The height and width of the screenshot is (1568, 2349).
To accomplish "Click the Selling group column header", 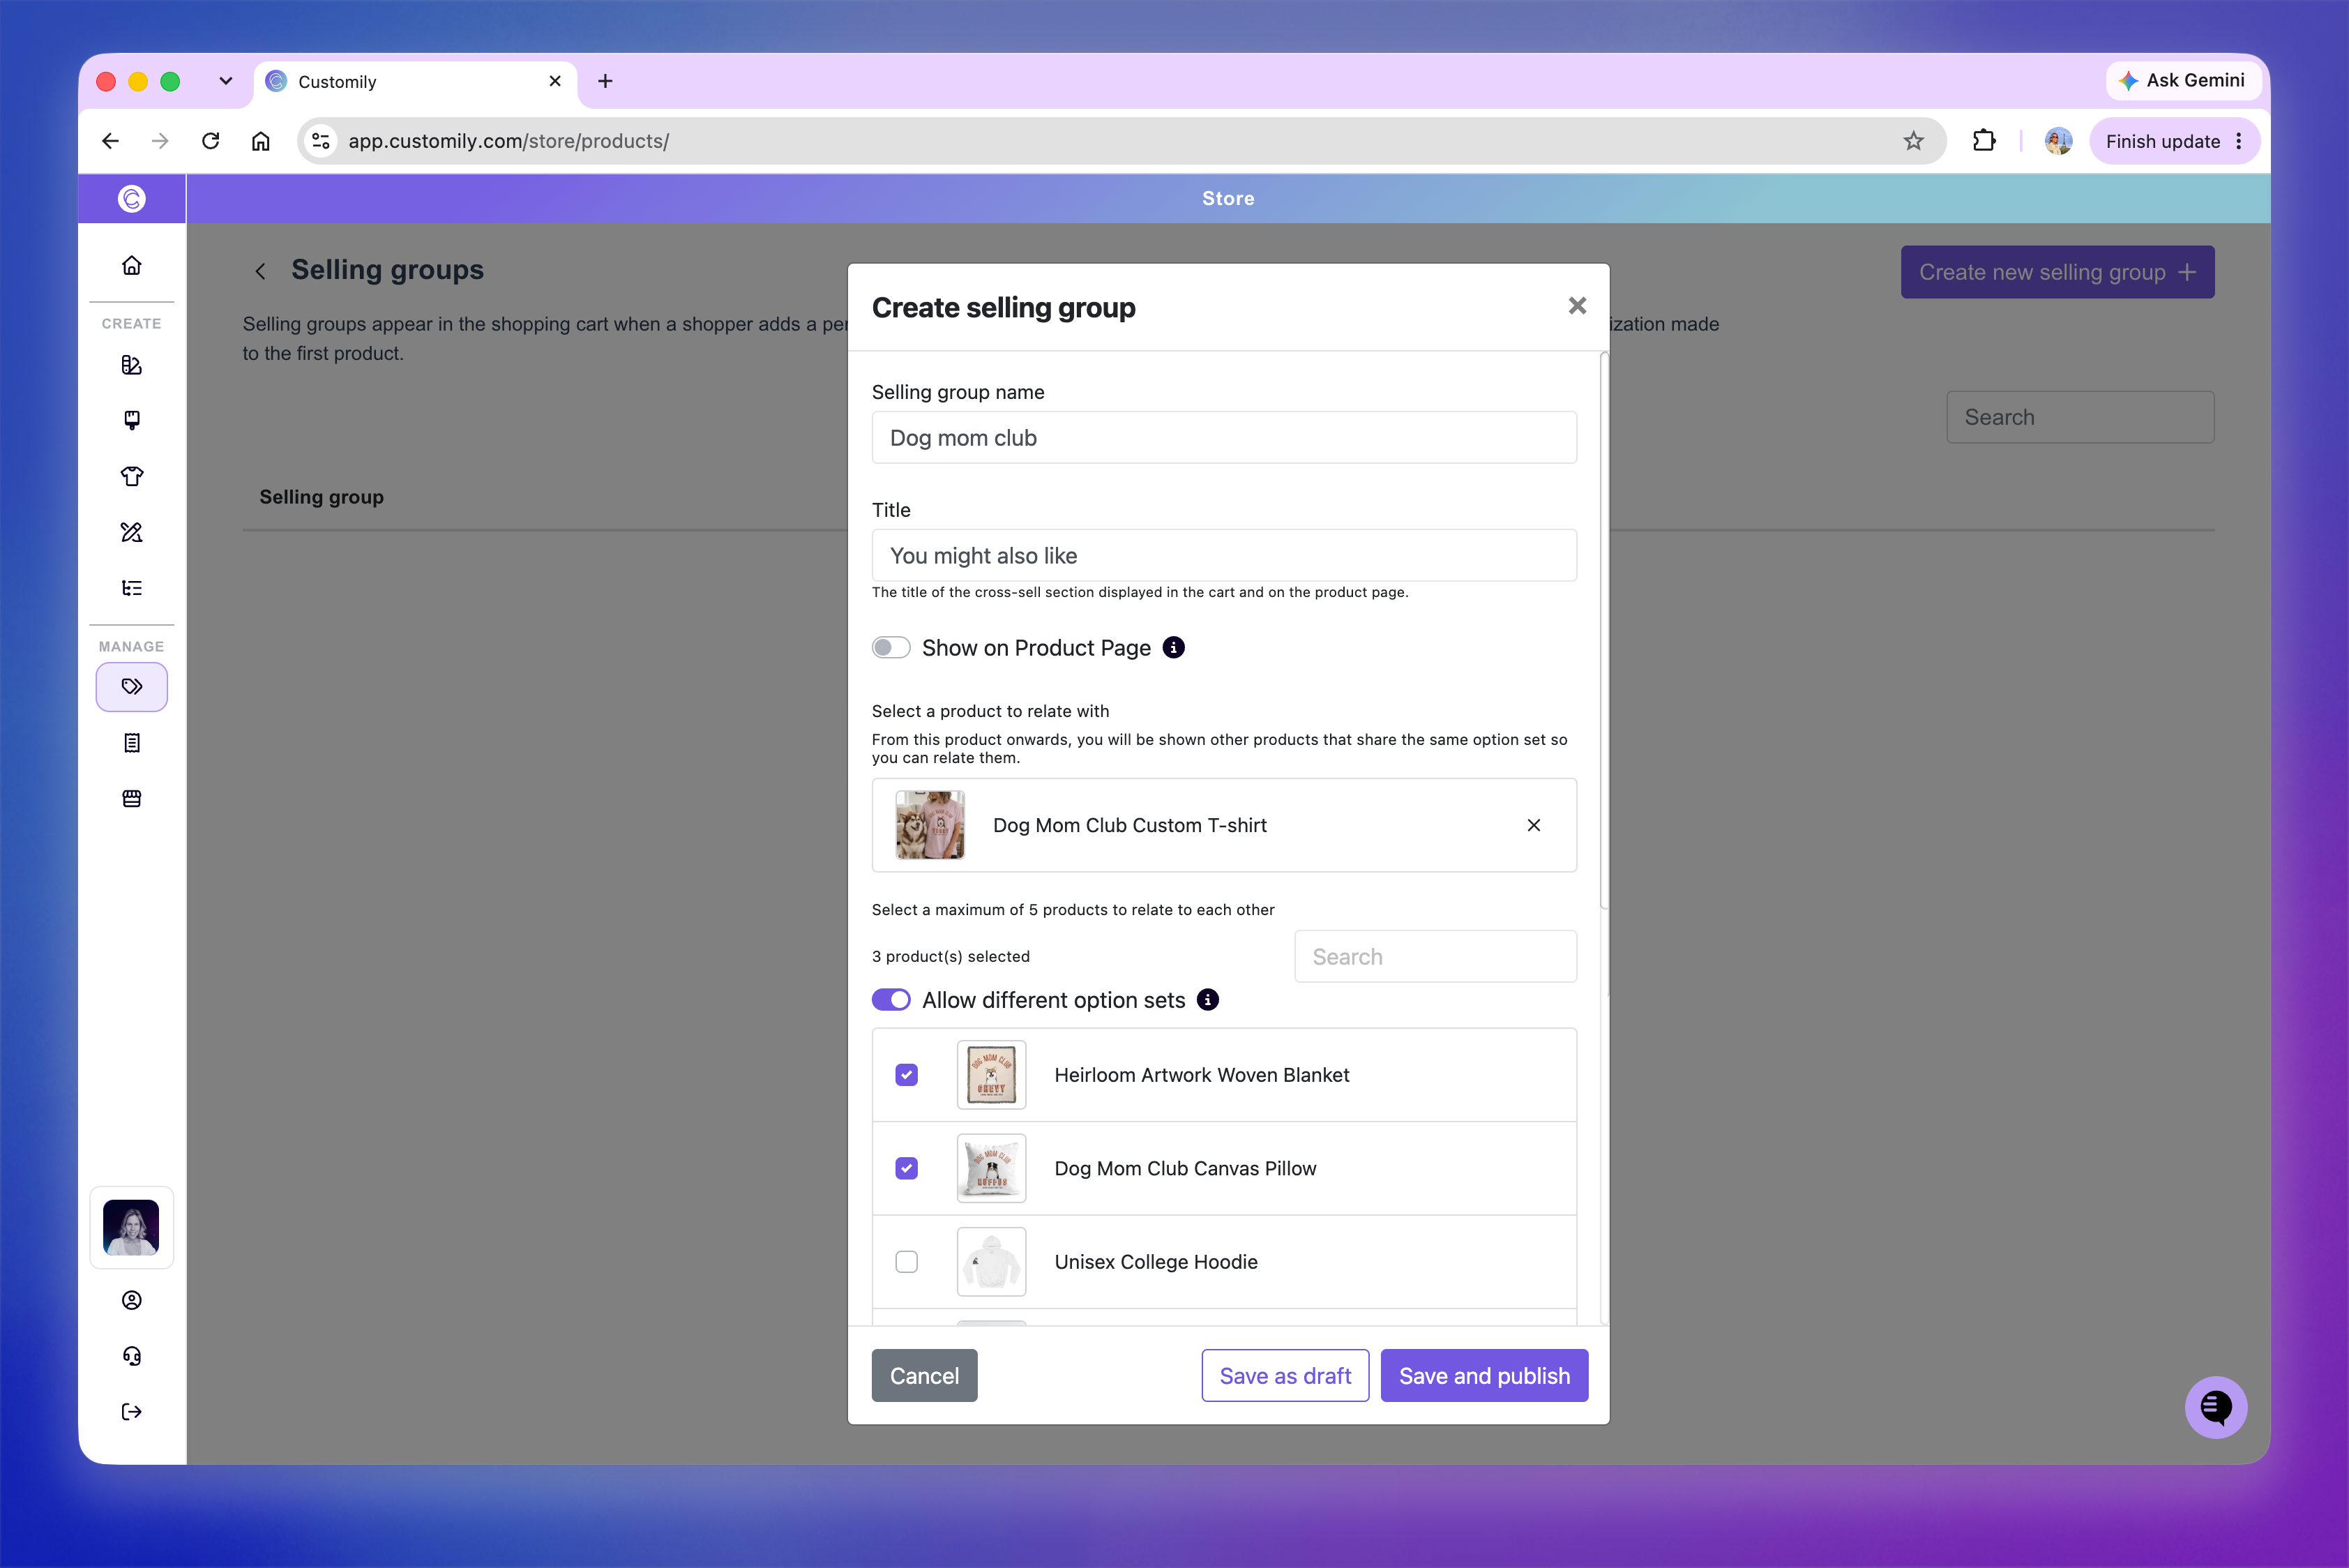I will (321, 497).
